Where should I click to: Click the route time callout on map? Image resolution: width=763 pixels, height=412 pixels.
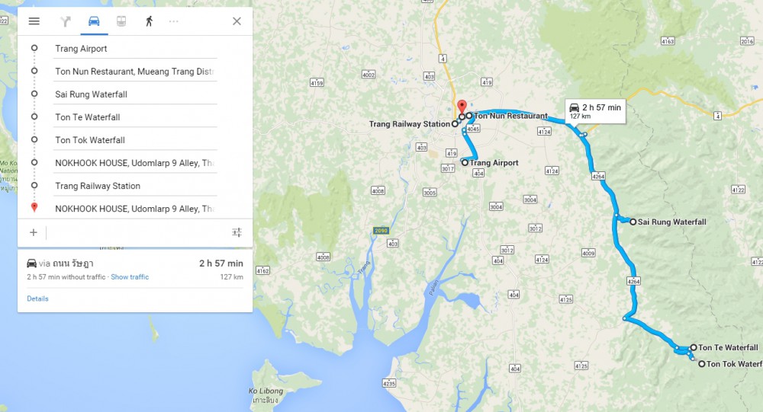click(x=595, y=111)
